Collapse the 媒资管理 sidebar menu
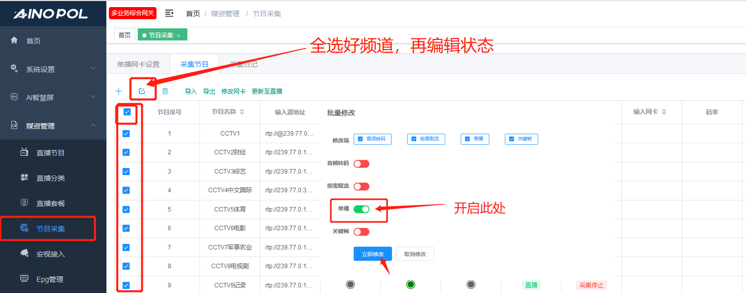This screenshot has width=746, height=293. [x=53, y=126]
